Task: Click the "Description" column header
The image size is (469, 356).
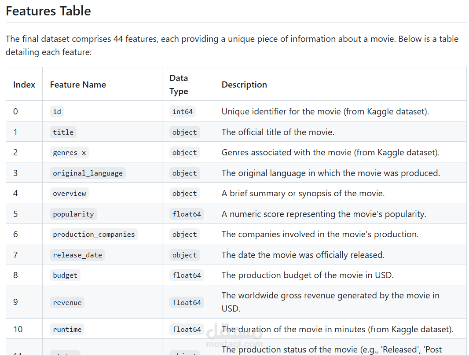Action: [244, 84]
